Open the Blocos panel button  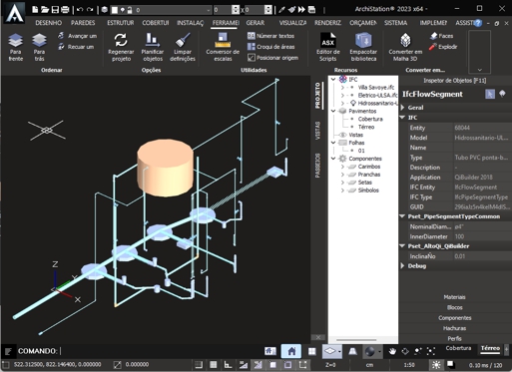(454, 307)
